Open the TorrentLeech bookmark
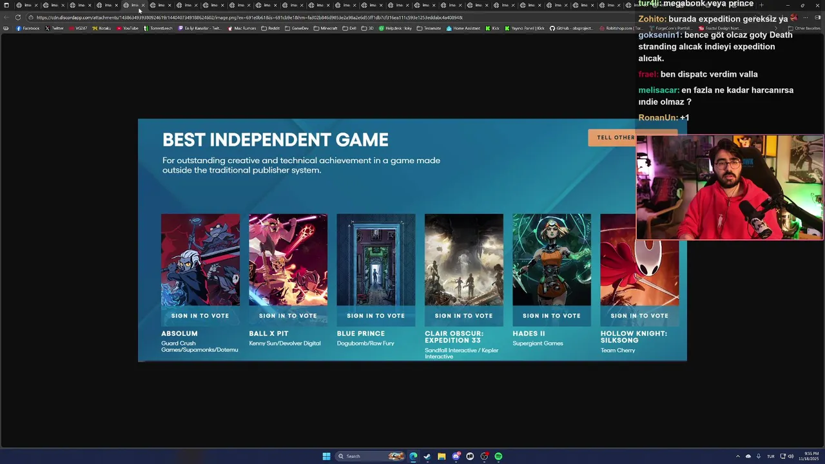825x464 pixels. click(x=158, y=28)
